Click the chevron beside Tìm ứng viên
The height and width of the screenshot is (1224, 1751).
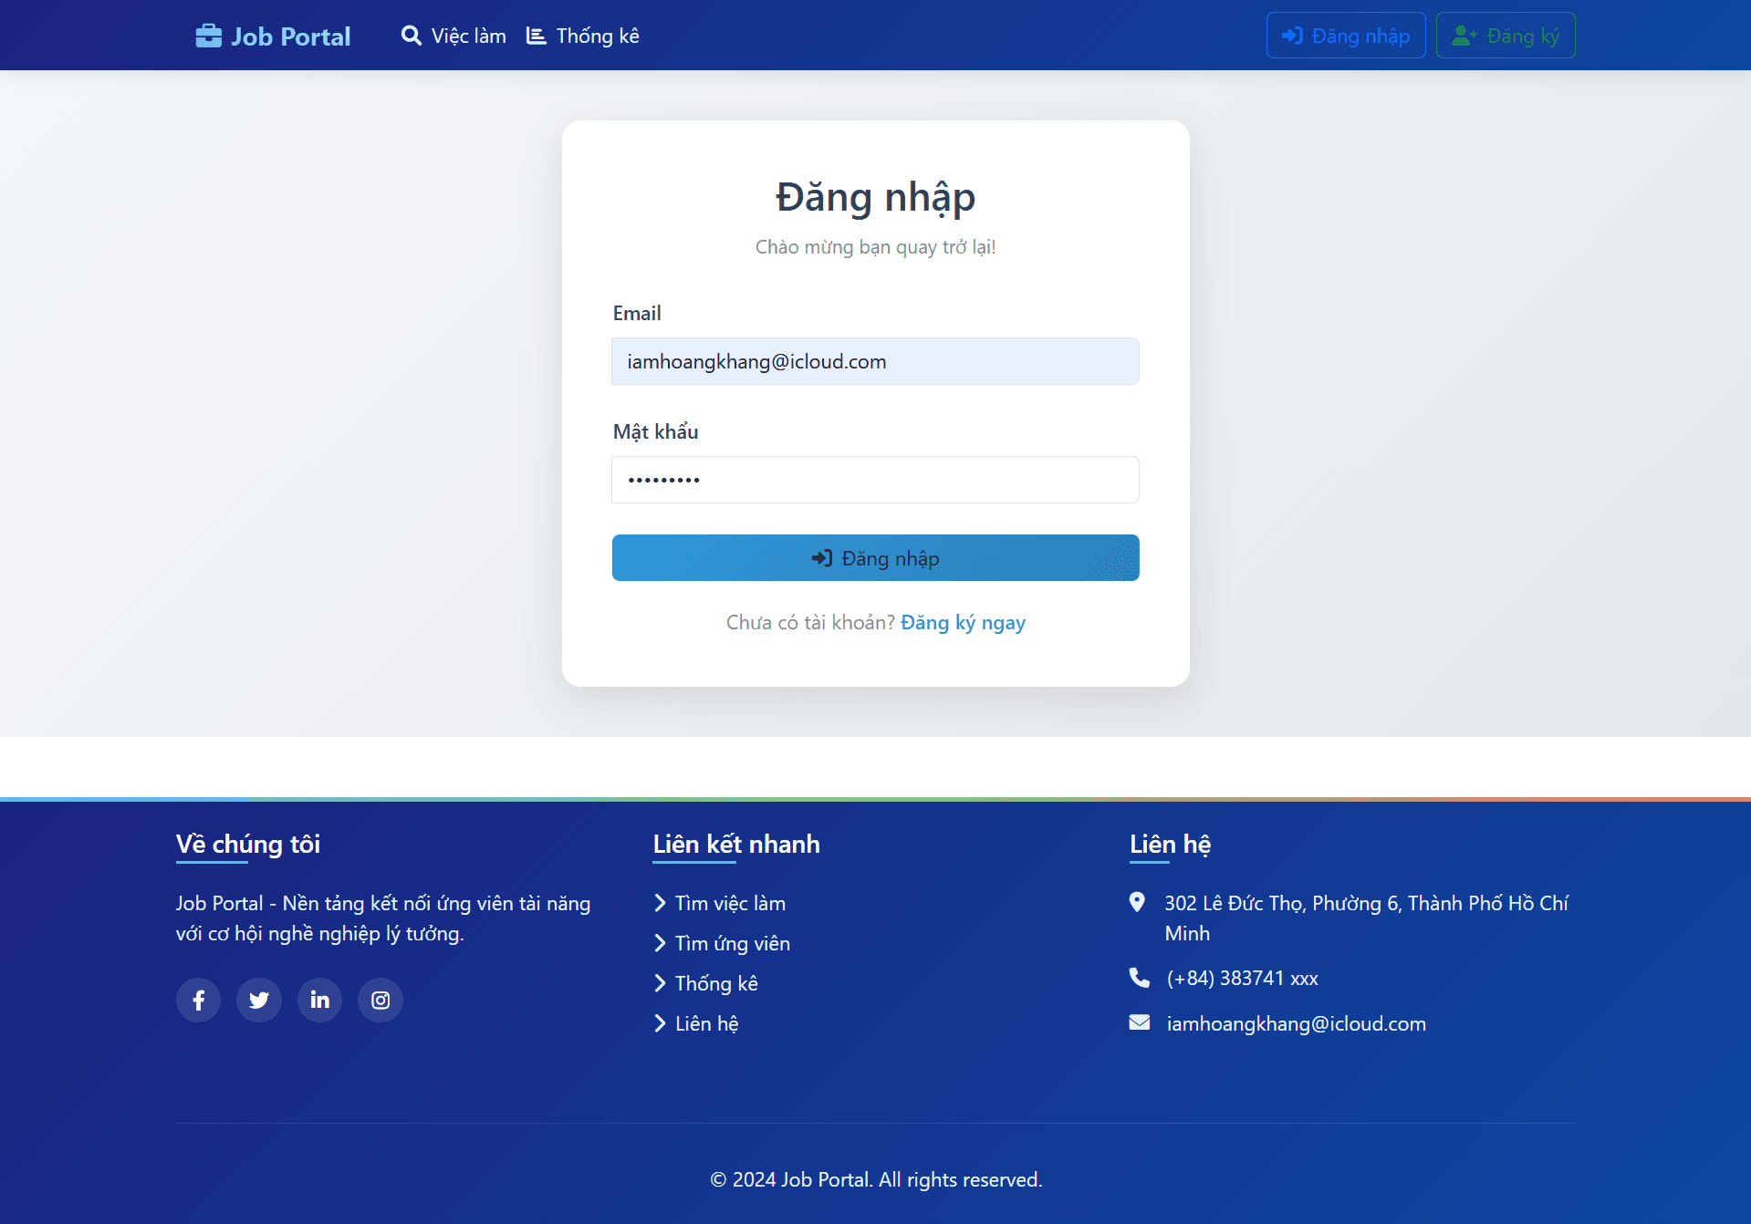(660, 943)
